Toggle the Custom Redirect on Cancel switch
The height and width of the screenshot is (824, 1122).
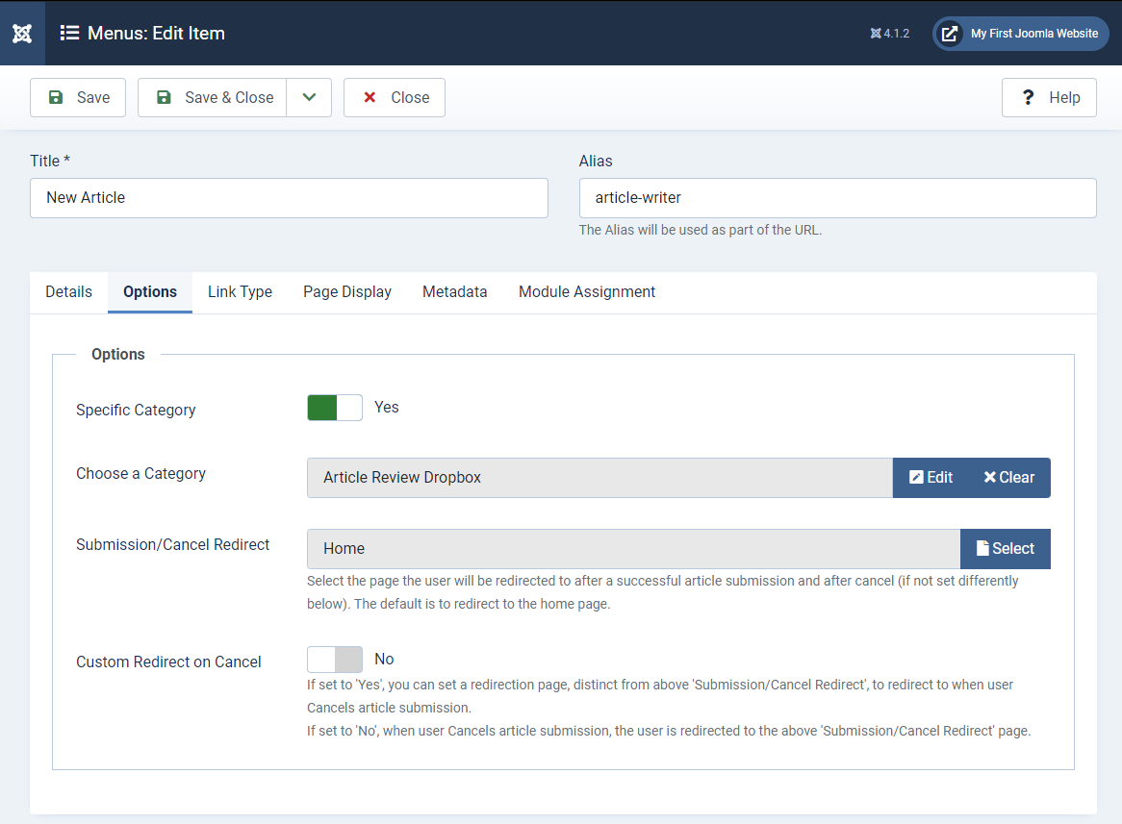coord(335,660)
